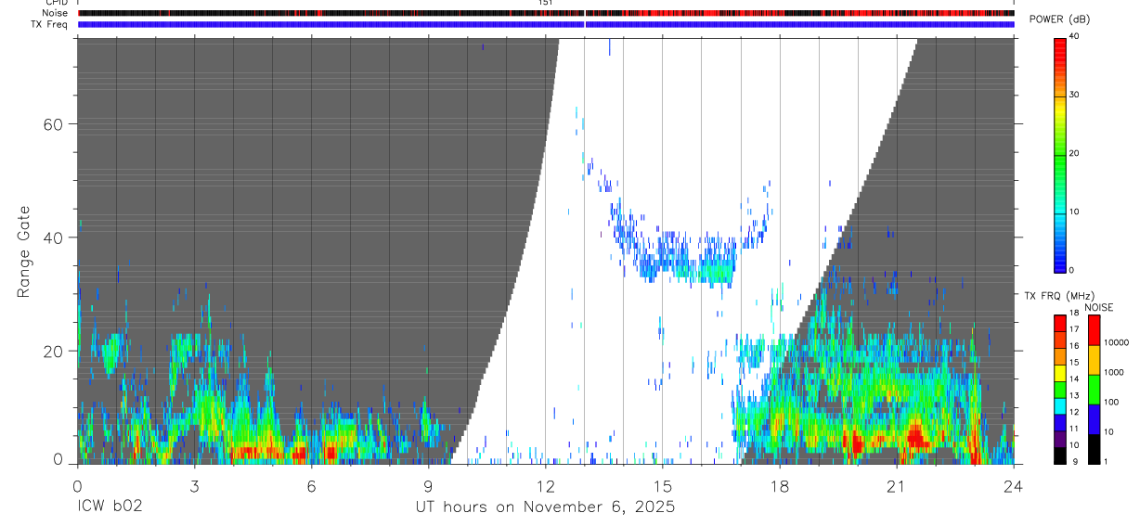1140x526 pixels.
Task: Click the blue TX Freq strip above the plot
Action: (x=546, y=24)
